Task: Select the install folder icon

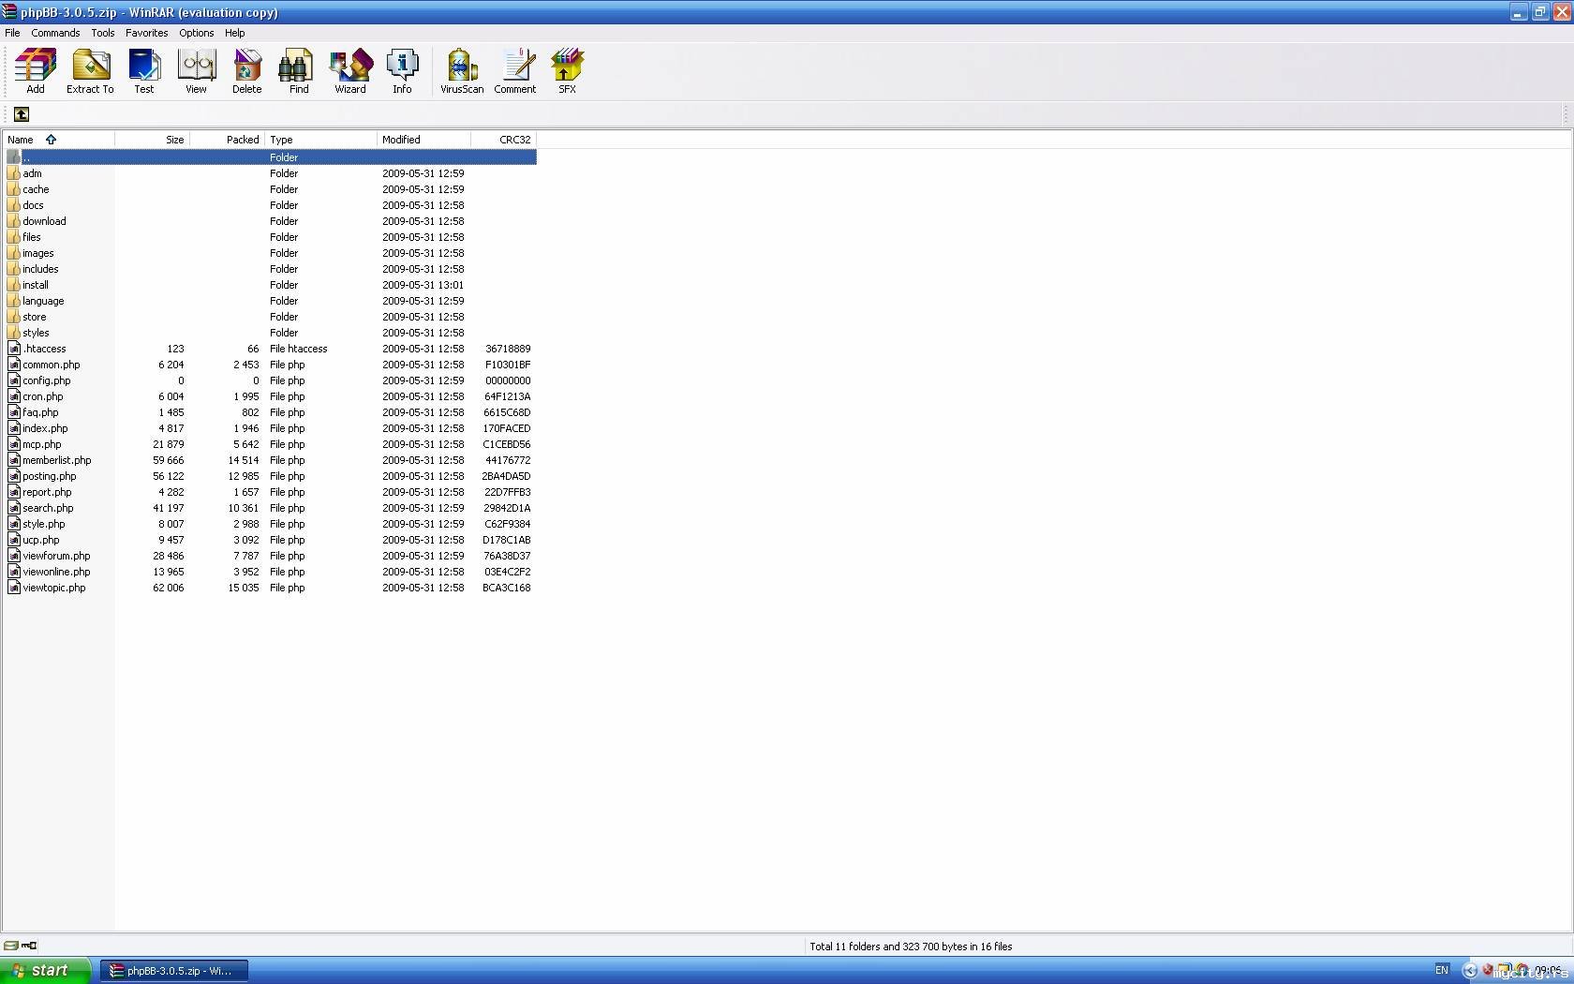Action: point(14,285)
